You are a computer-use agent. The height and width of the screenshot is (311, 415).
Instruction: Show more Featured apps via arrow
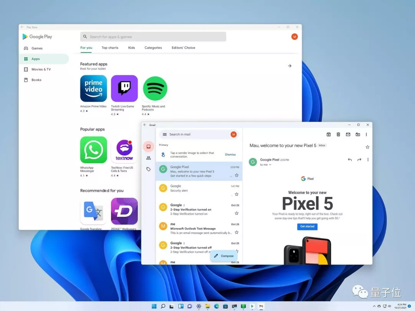point(290,66)
